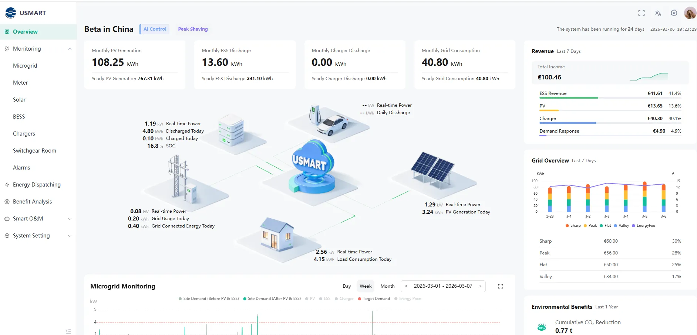697x335 pixels.
Task: Open the BESS monitoring page
Action: 19,116
